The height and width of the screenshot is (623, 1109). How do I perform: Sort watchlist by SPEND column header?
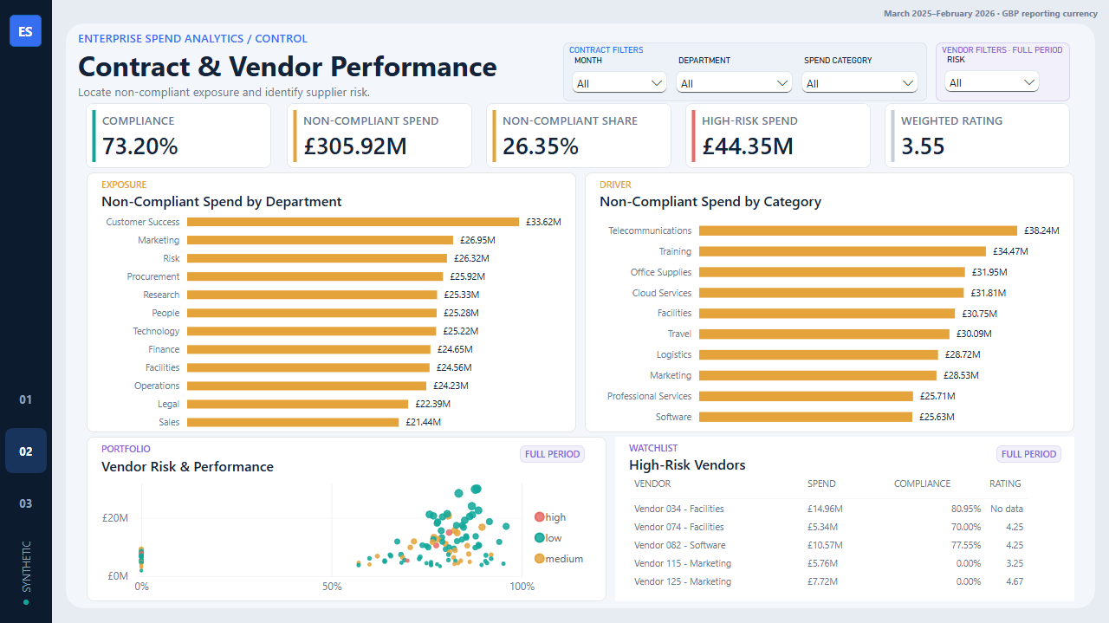coord(821,483)
